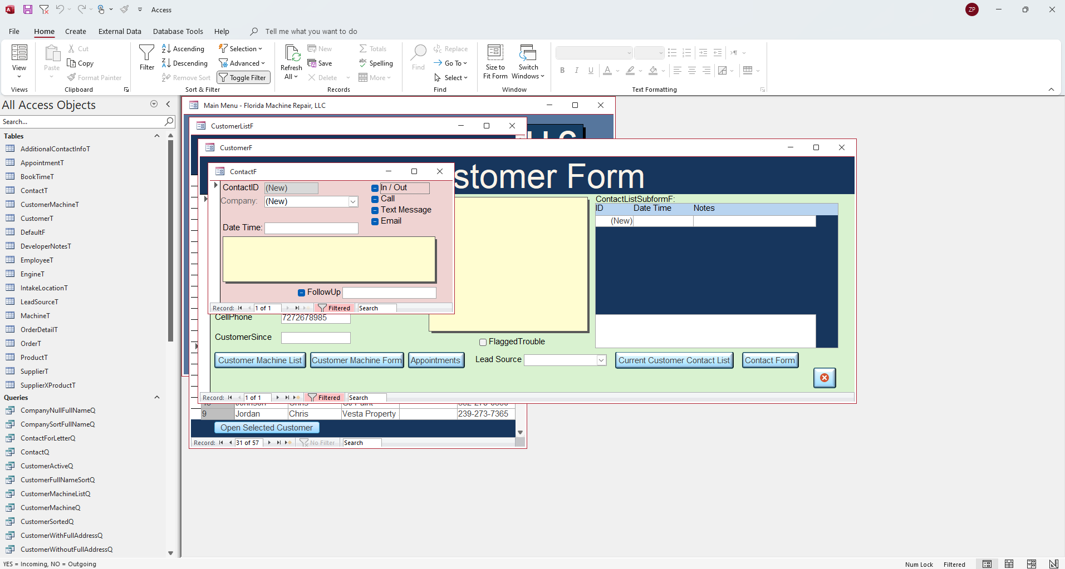
Task: Click the Customer Machine List button
Action: [x=259, y=360]
